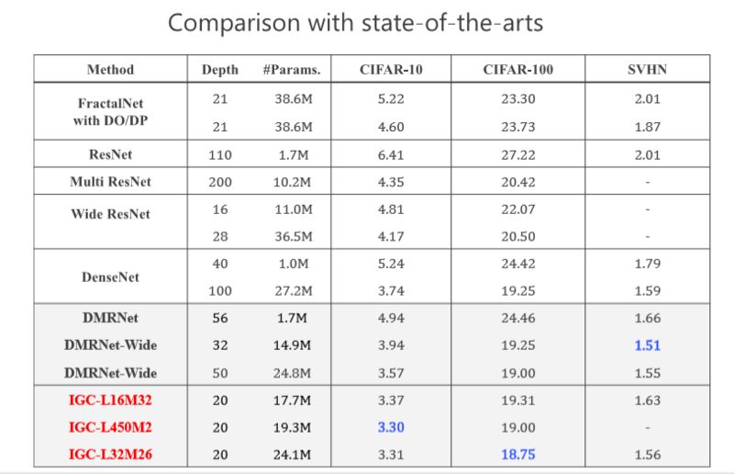The image size is (734, 474).
Task: Select the blue highlighted 18.75 CIFAR-100 value
Action: coord(518,454)
